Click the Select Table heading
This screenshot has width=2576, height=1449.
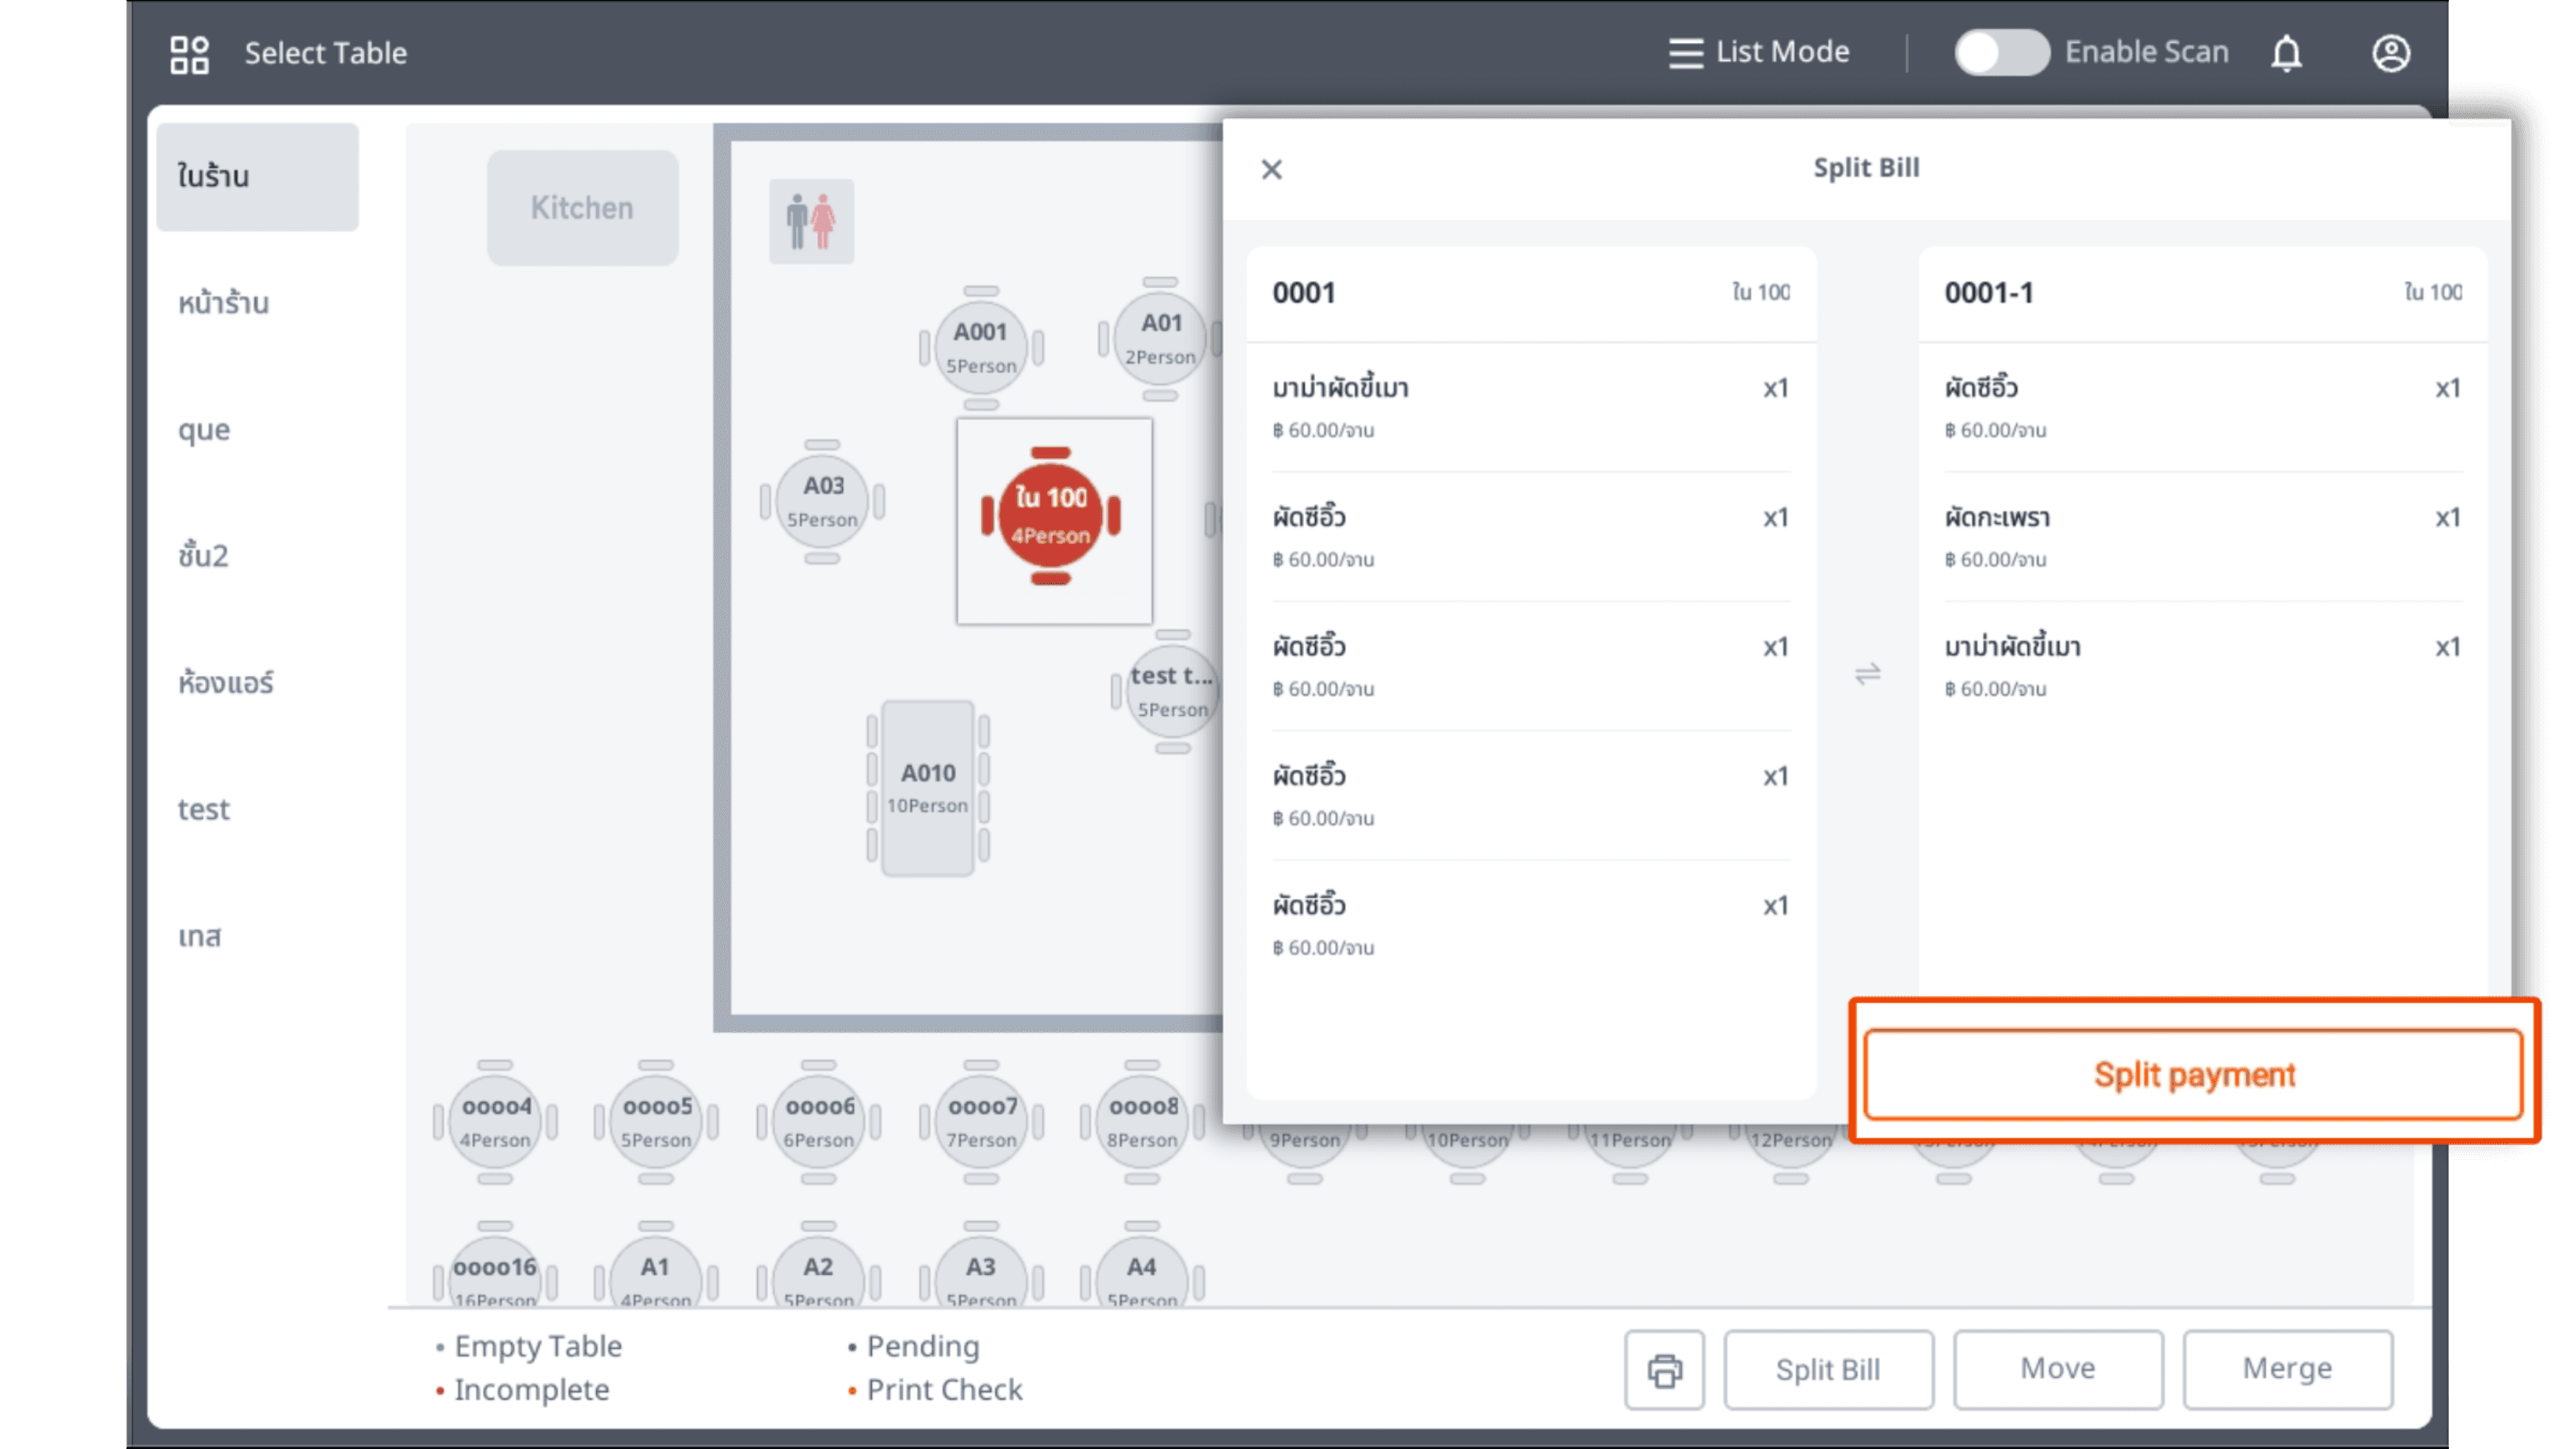(x=326, y=53)
